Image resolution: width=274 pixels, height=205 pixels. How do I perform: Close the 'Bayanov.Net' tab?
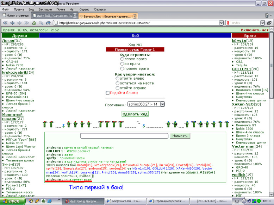click(135, 16)
